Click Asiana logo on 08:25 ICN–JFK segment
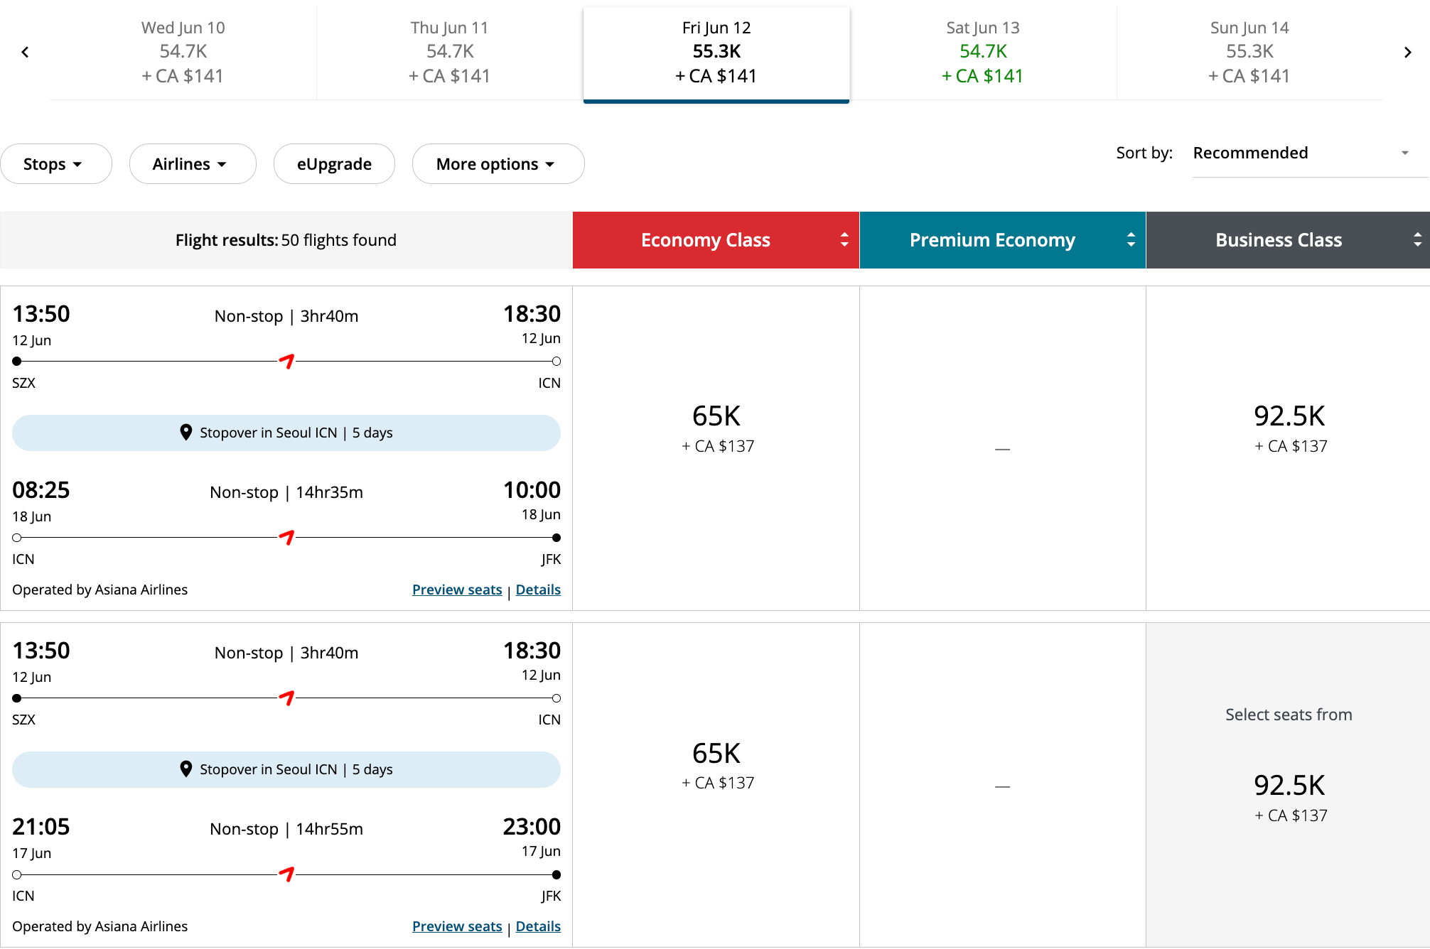This screenshot has width=1430, height=949. [x=286, y=538]
